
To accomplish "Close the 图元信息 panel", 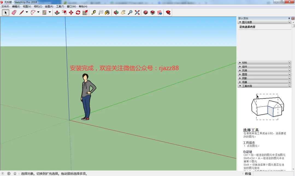I will pos(290,22).
